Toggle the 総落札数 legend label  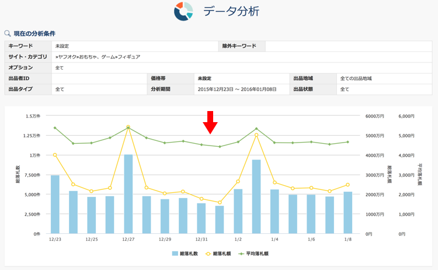[x=190, y=254]
